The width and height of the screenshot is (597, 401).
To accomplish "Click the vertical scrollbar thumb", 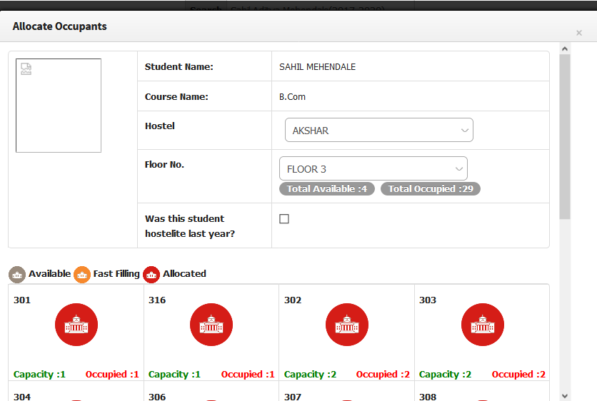I will click(x=565, y=136).
